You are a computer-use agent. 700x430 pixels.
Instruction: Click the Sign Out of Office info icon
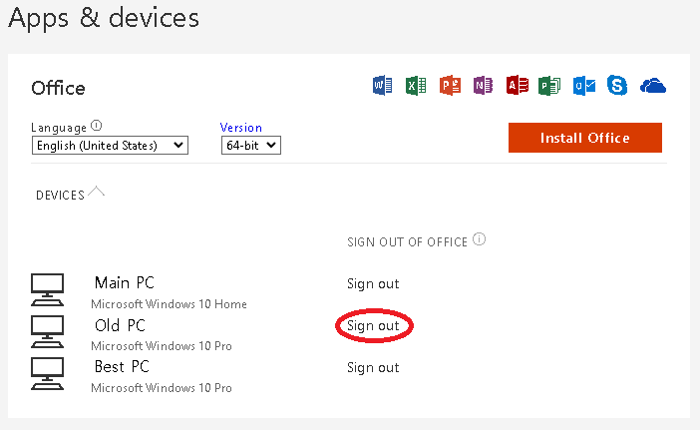480,240
